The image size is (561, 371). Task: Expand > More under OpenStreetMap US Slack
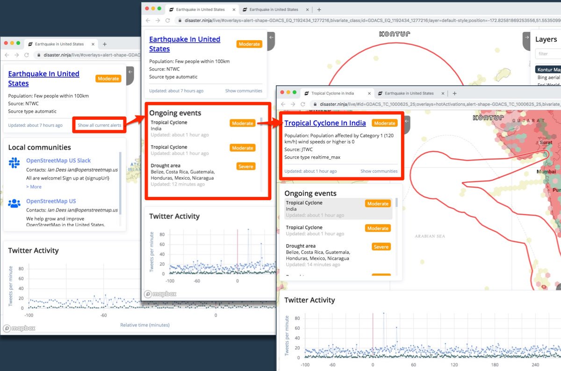pyautogui.click(x=34, y=187)
